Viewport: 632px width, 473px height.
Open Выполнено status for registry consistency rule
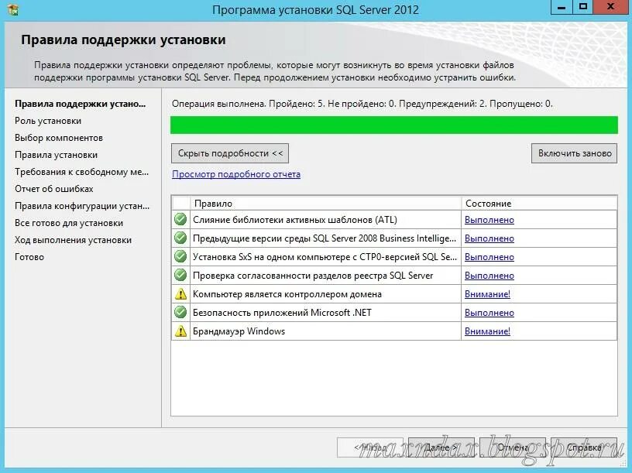click(489, 275)
